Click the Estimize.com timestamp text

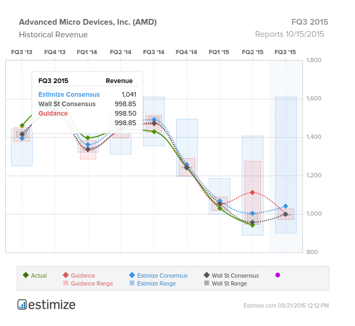tap(286, 305)
